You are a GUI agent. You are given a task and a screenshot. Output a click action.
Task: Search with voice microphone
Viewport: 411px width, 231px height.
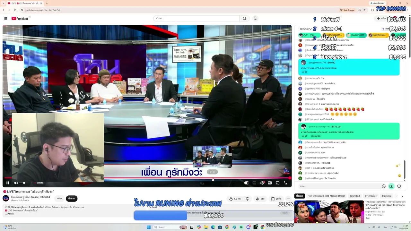click(x=255, y=19)
